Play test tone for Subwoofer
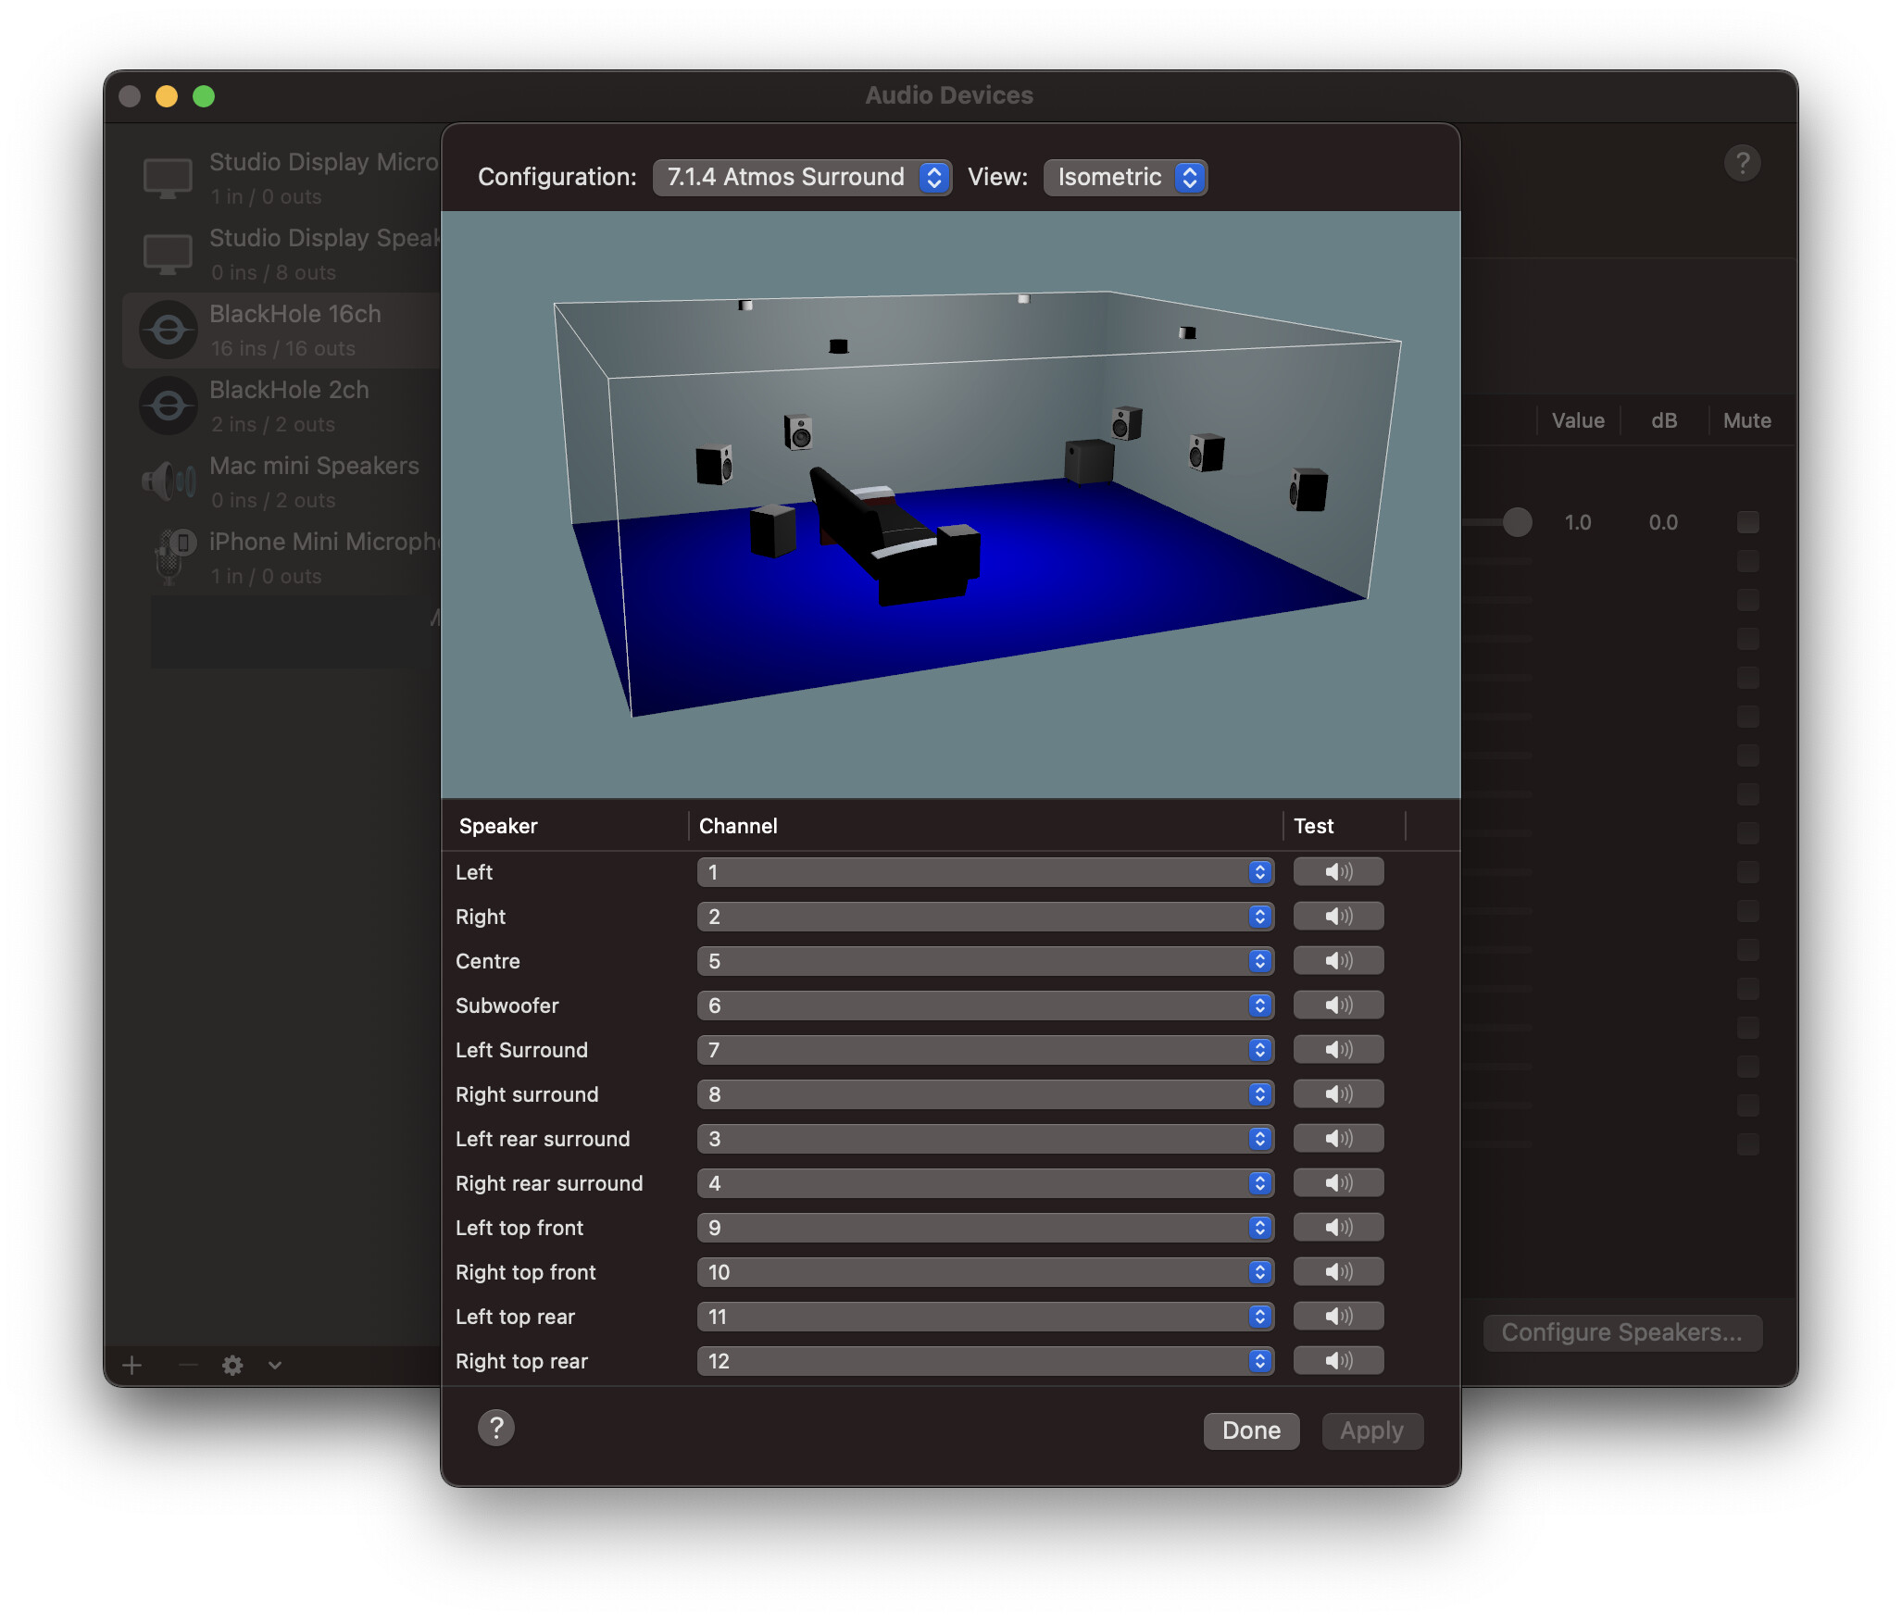Viewport: 1902px width, 1624px height. [1337, 1005]
